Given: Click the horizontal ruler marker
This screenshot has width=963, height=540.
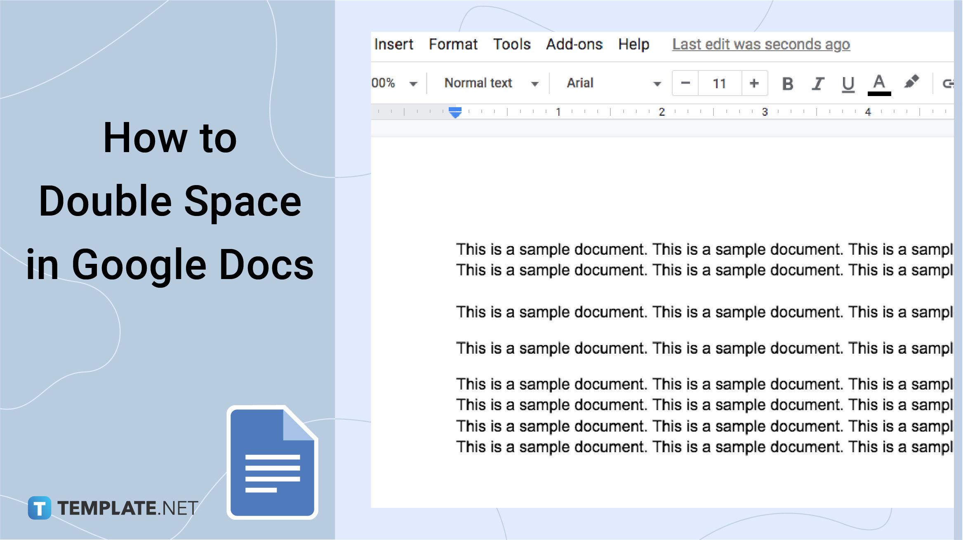Looking at the screenshot, I should [455, 112].
